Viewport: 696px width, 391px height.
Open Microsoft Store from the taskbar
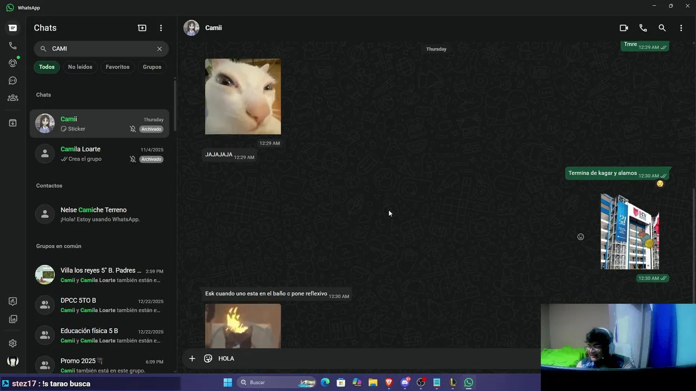[x=341, y=382]
